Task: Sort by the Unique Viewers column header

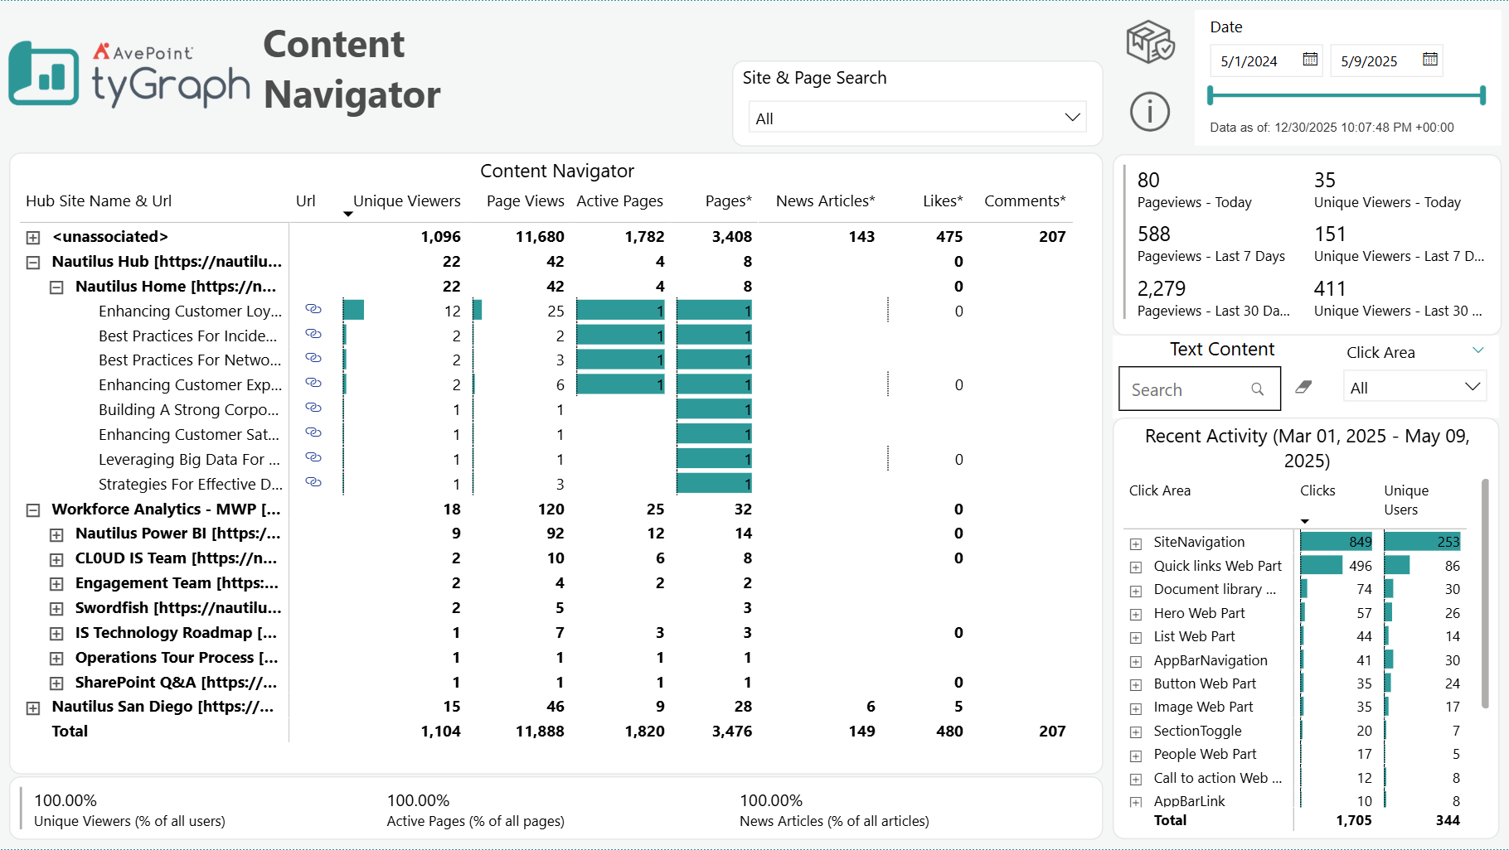Action: (407, 200)
